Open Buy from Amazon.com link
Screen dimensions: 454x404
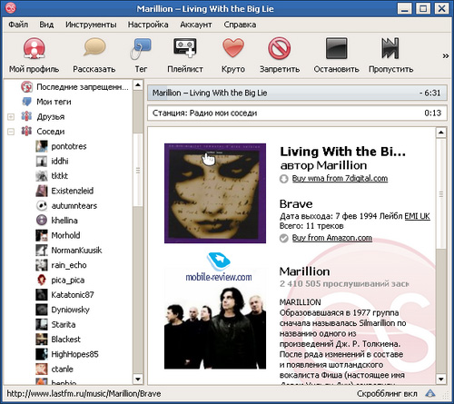click(332, 238)
